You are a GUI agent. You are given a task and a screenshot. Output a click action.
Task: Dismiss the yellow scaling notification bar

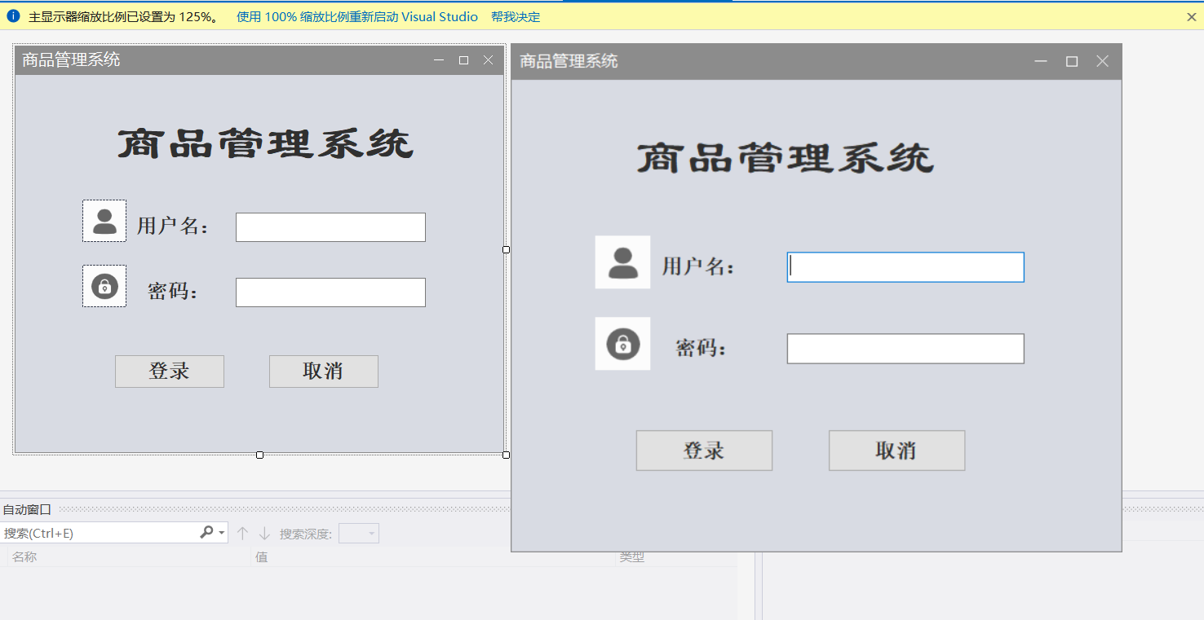(1191, 17)
